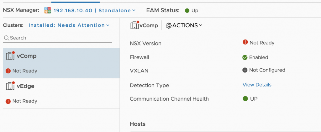Image resolution: width=321 pixels, height=132 pixels.
Task: Click the NSX Version Not Ready status text
Action: 262,43
